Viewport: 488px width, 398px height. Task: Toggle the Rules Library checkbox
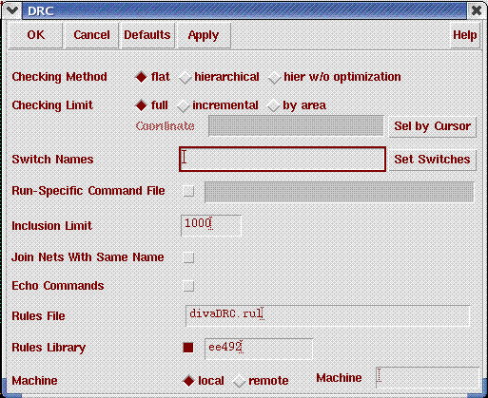click(x=188, y=348)
